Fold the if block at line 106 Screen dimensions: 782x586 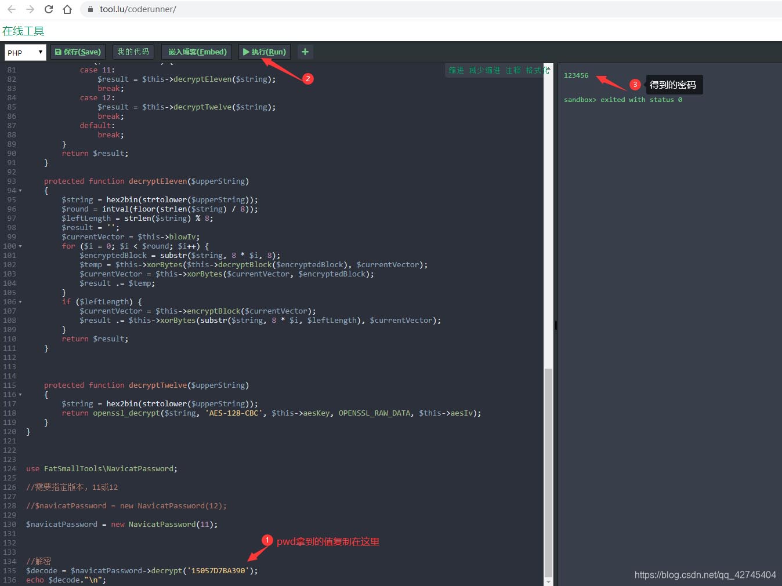20,302
